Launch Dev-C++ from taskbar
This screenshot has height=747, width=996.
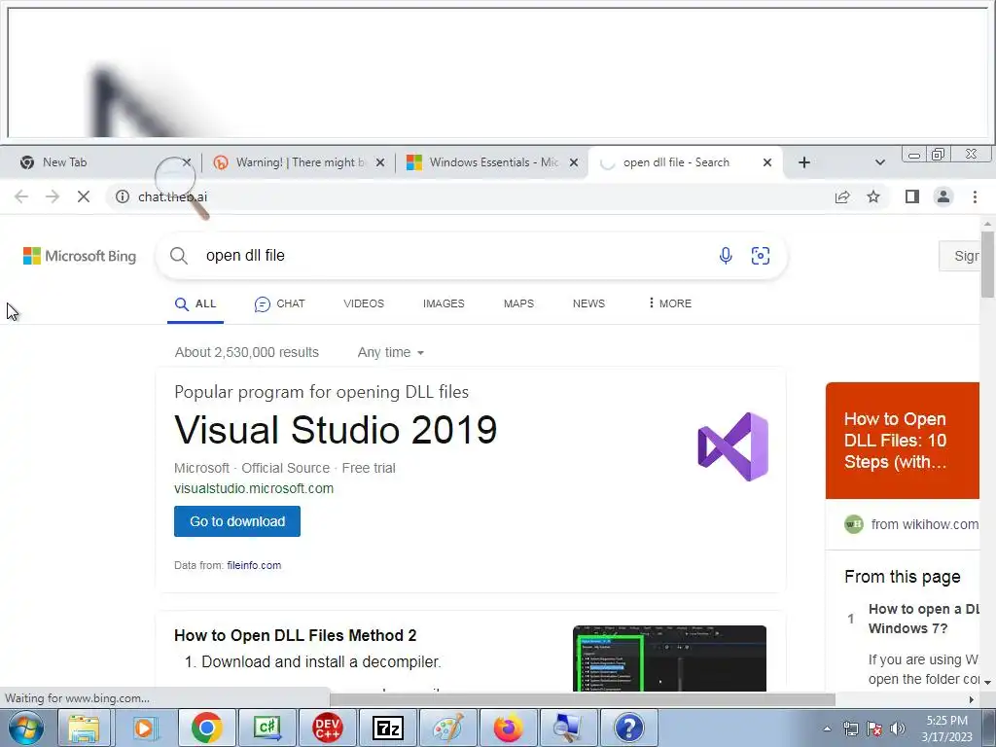pyautogui.click(x=328, y=728)
